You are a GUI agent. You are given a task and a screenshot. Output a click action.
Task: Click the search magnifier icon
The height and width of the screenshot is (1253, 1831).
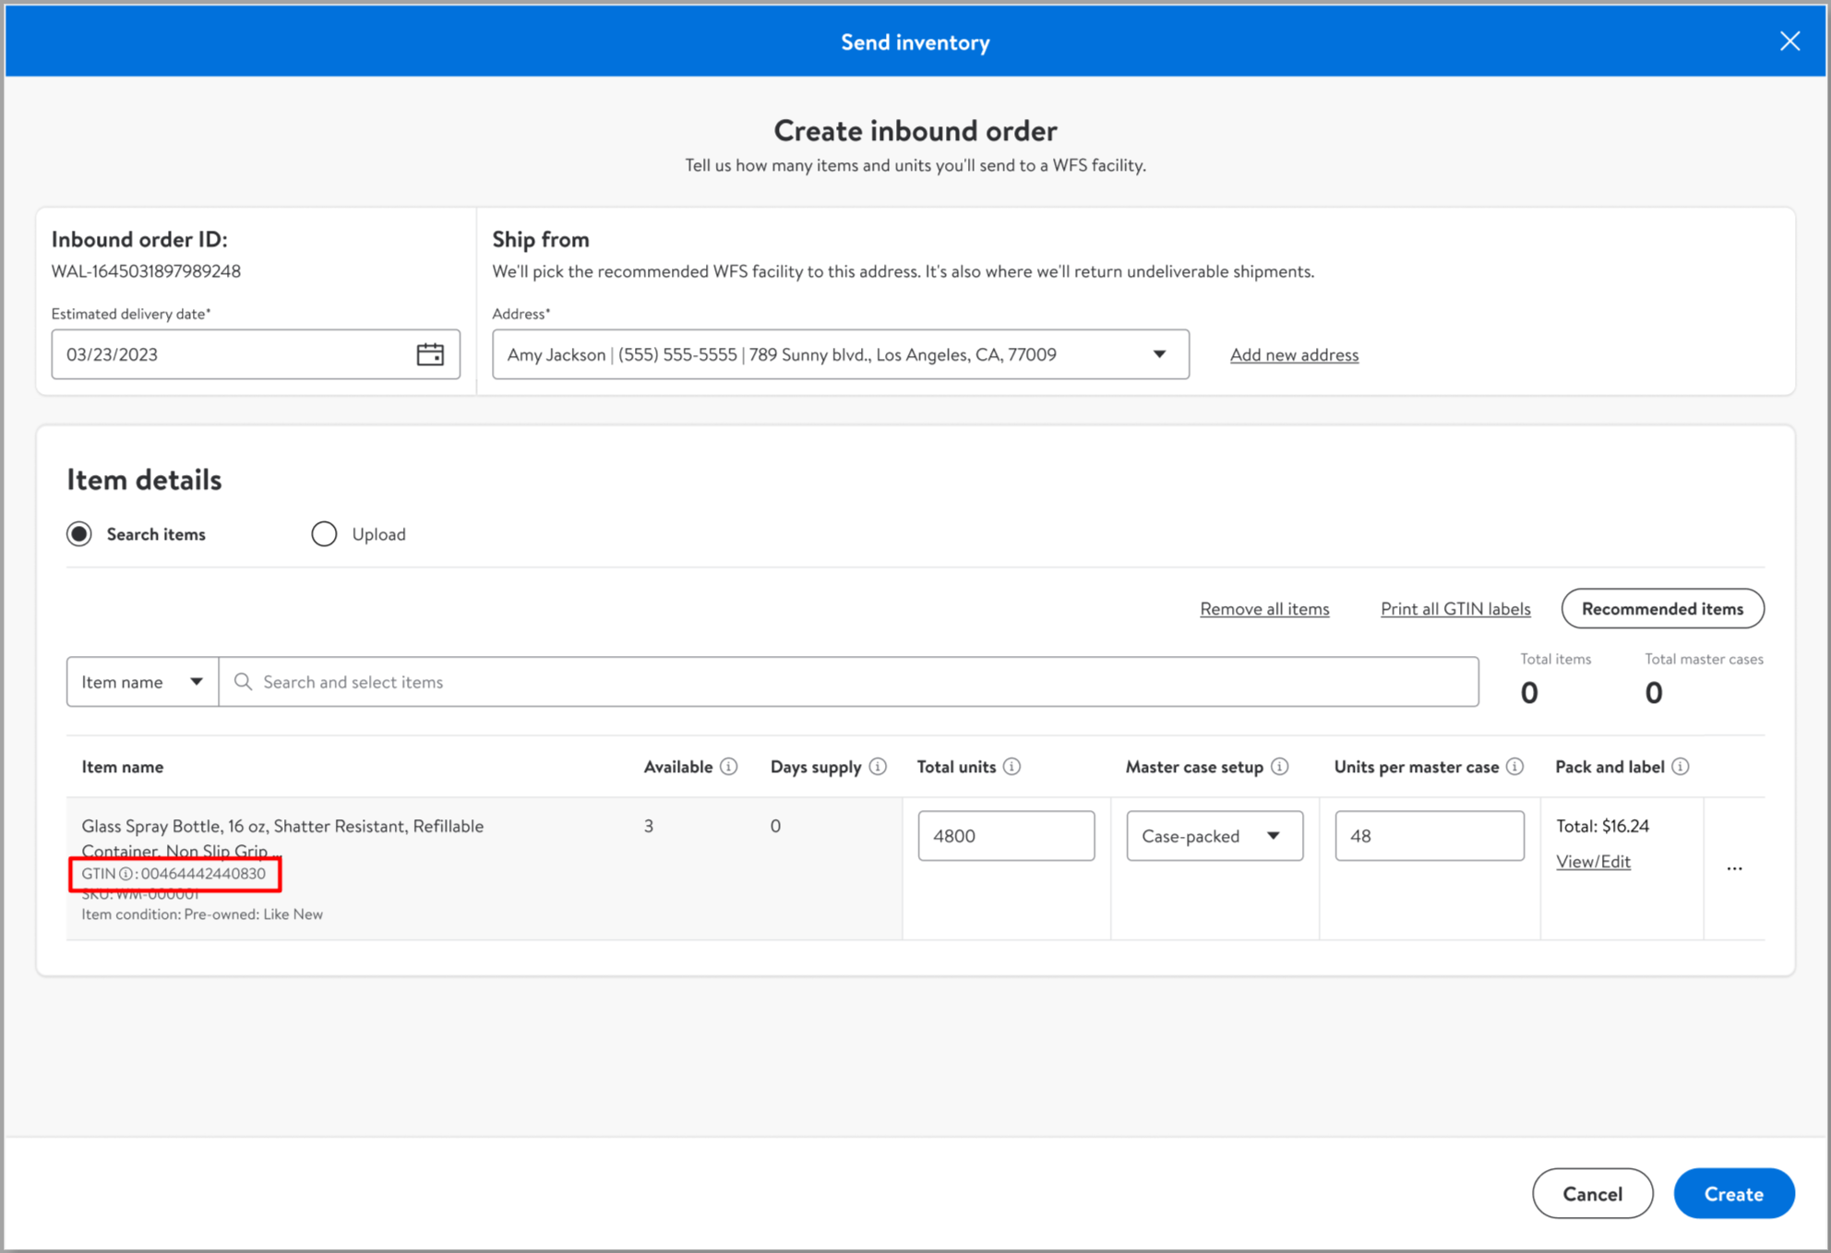[243, 682]
